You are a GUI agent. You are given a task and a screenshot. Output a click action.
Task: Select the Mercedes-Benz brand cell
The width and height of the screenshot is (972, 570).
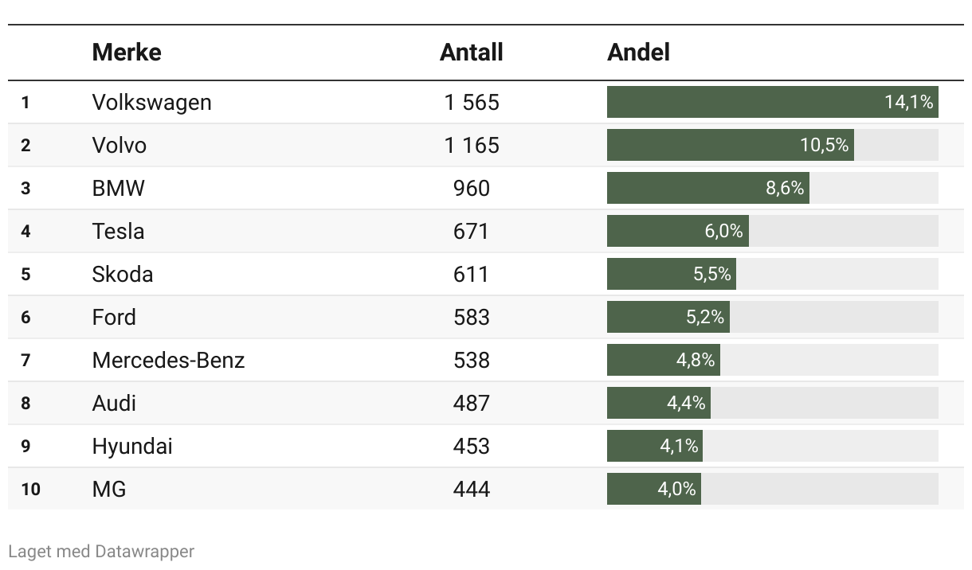point(168,361)
